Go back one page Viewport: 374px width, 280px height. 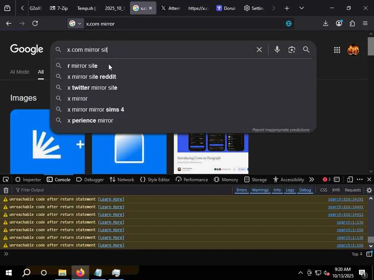coord(9,23)
